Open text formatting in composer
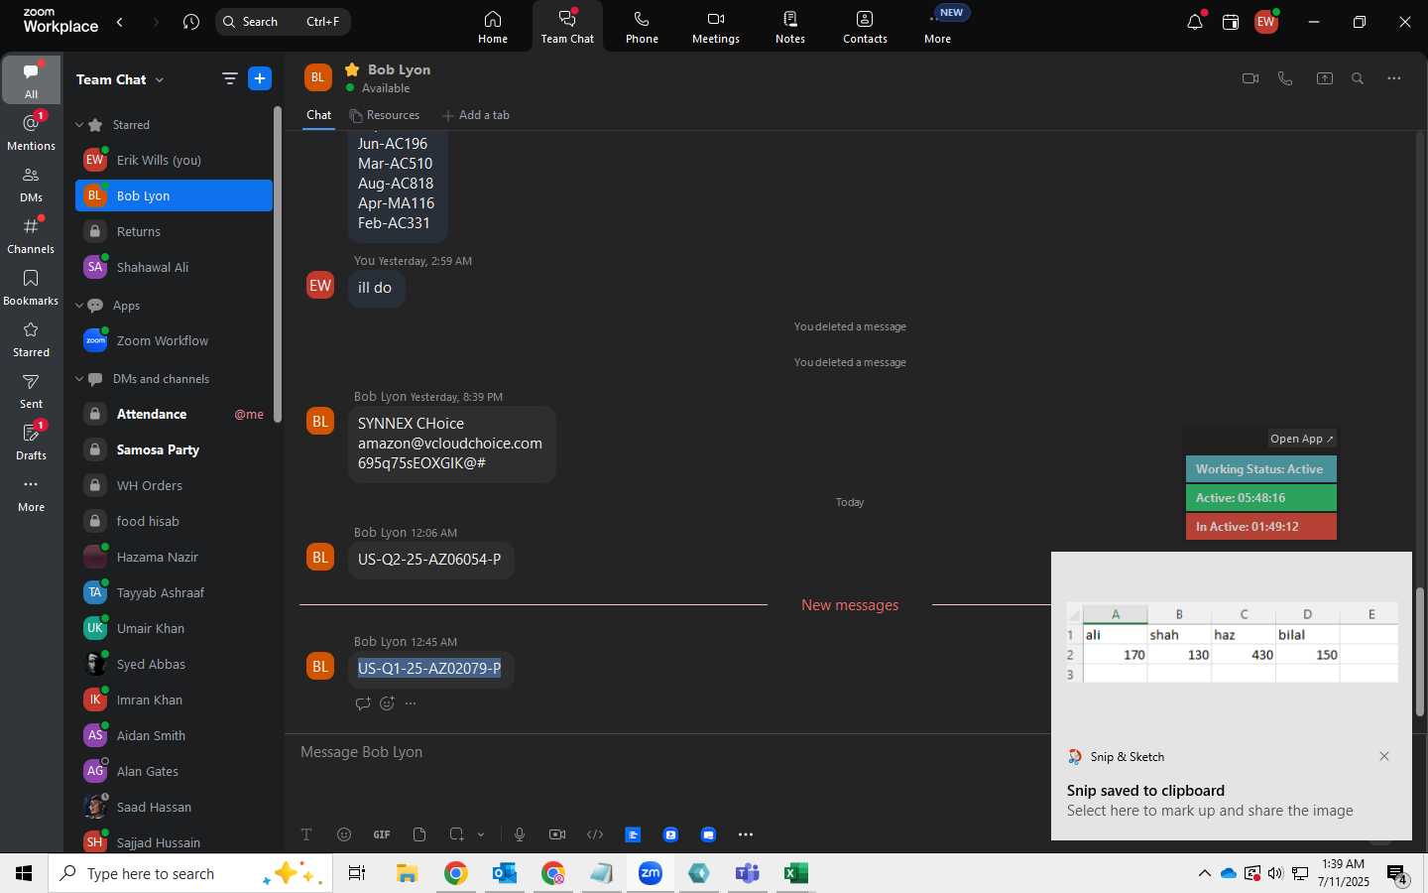The height and width of the screenshot is (893, 1428). [306, 834]
